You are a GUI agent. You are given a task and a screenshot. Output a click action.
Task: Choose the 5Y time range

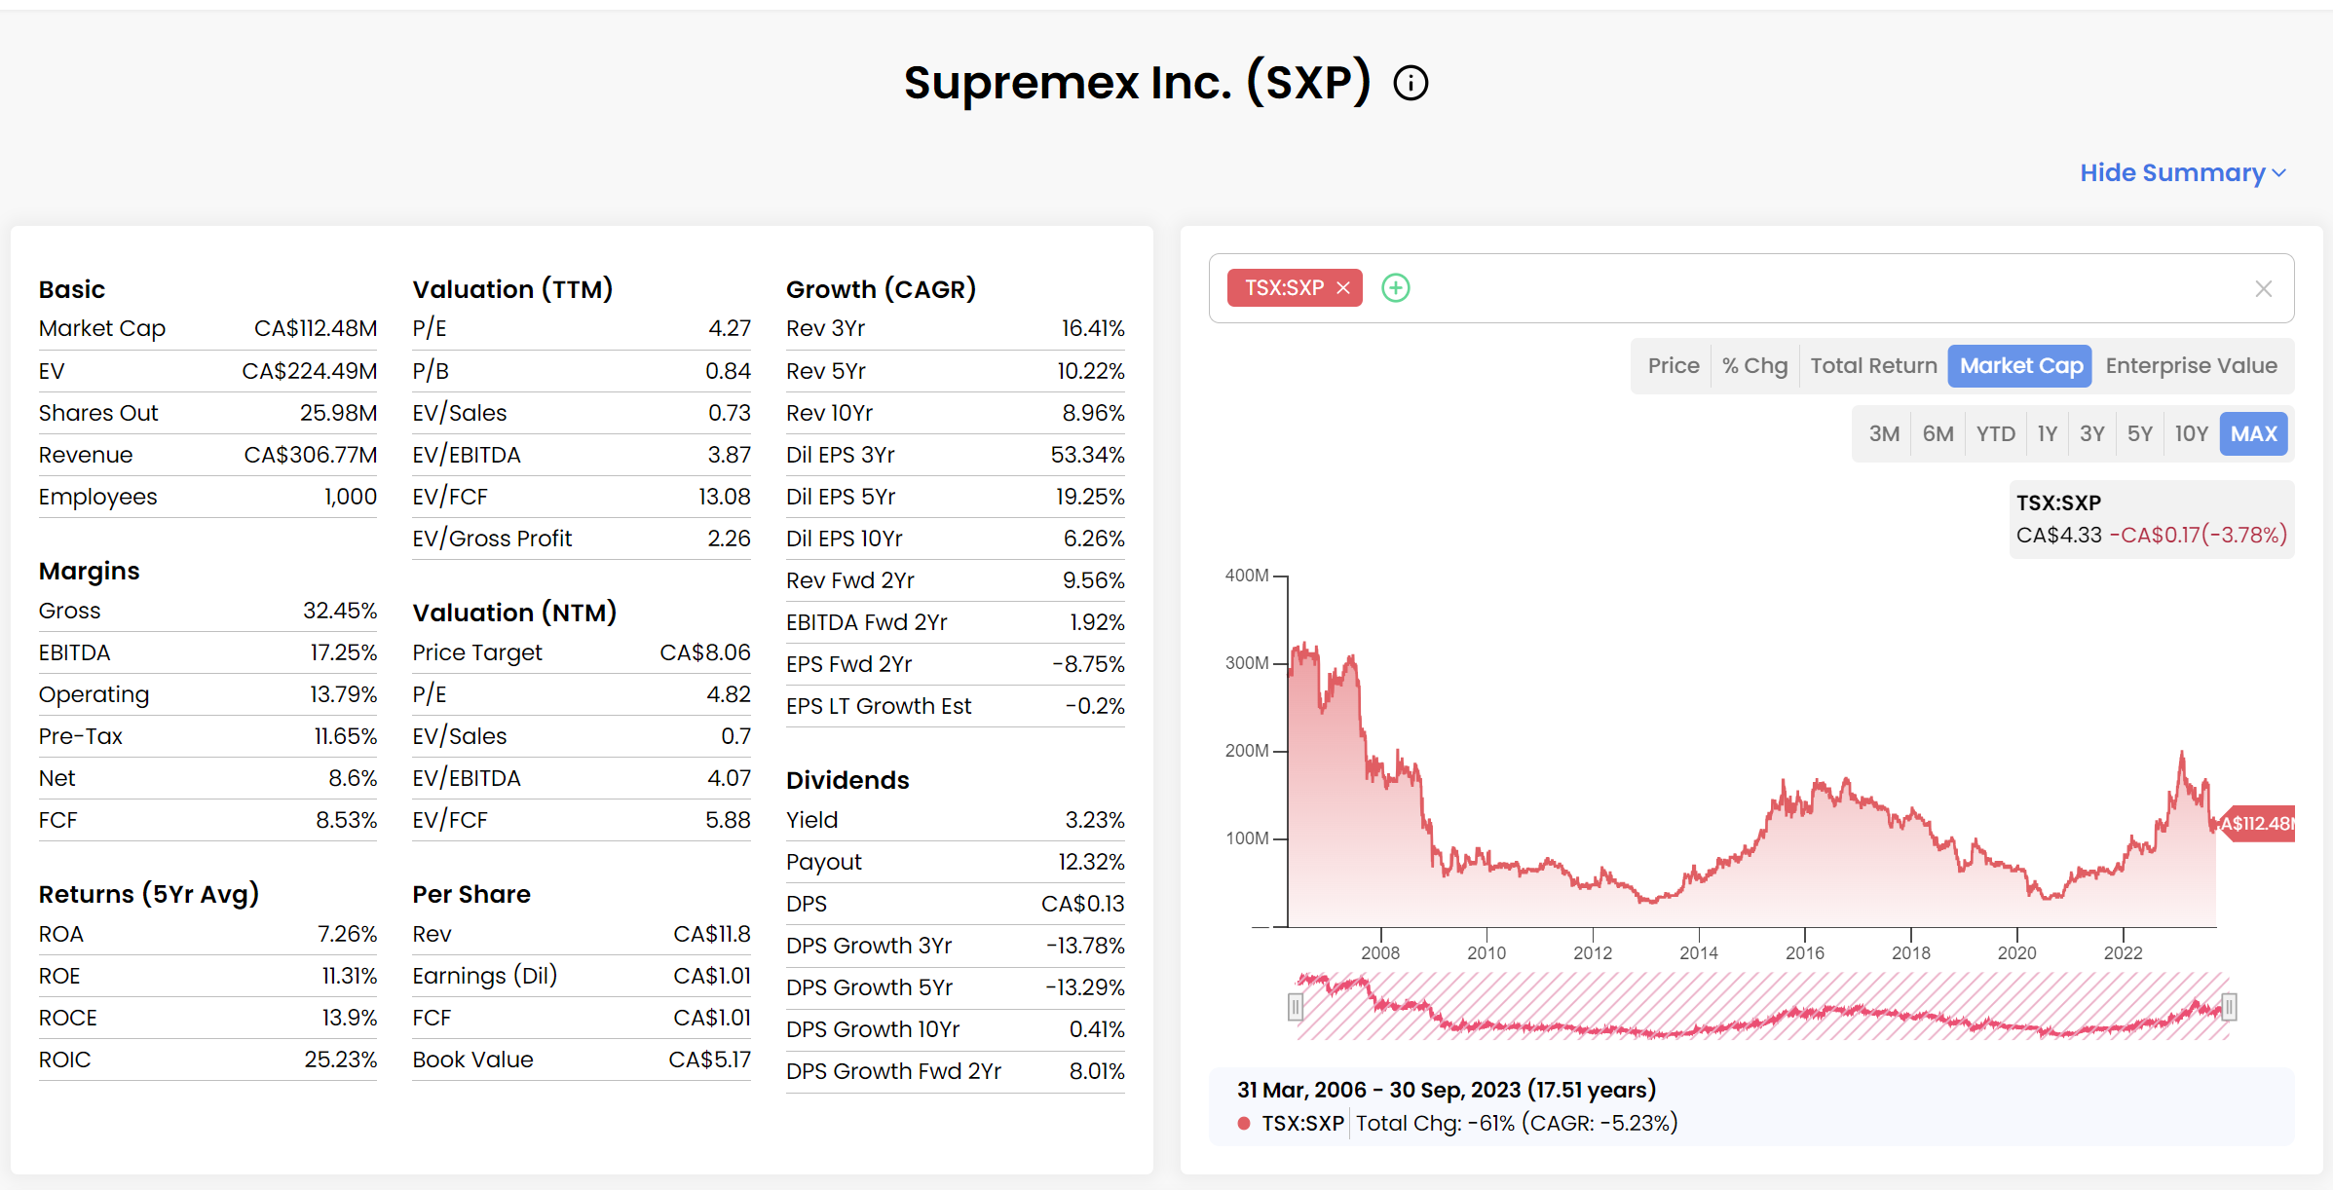pos(2139,434)
